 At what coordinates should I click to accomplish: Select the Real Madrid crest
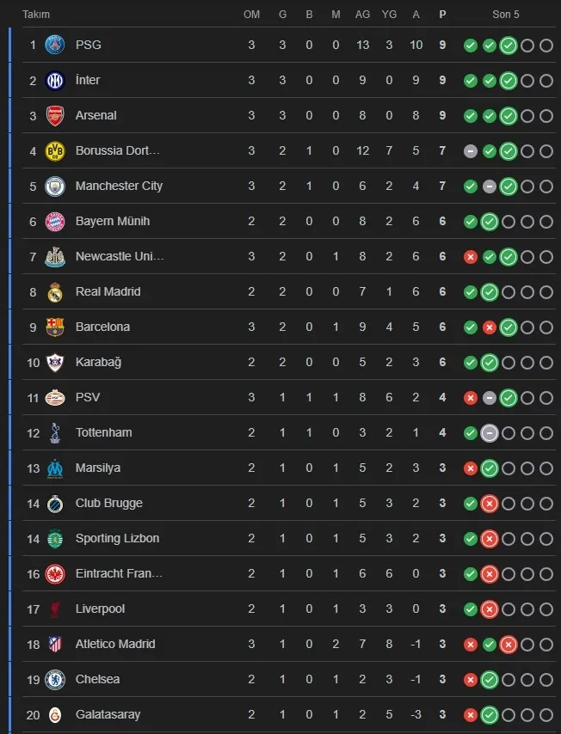pos(55,291)
